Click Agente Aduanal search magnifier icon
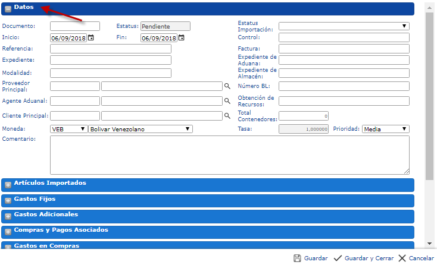437x265 pixels. [x=227, y=101]
